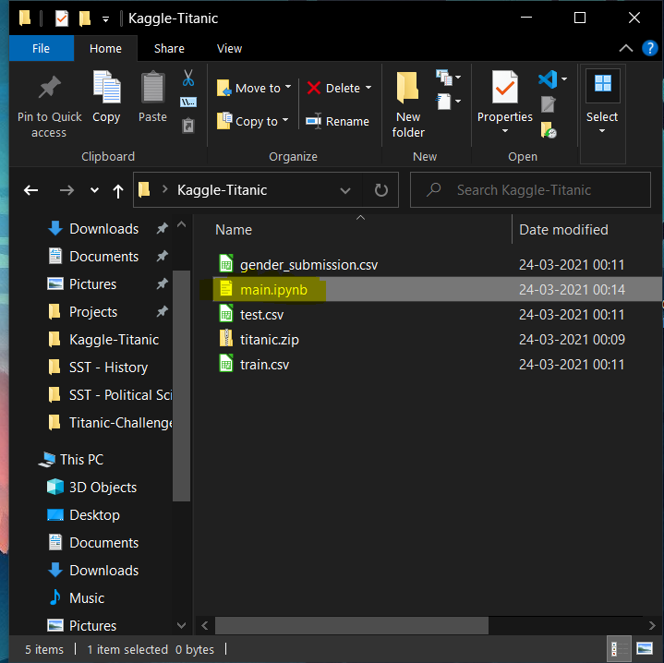Click the Forward navigation arrow
The height and width of the screenshot is (663, 664).
tap(66, 190)
